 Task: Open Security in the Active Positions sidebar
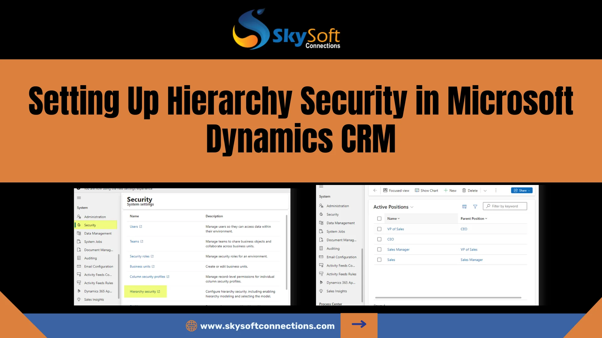click(329, 215)
